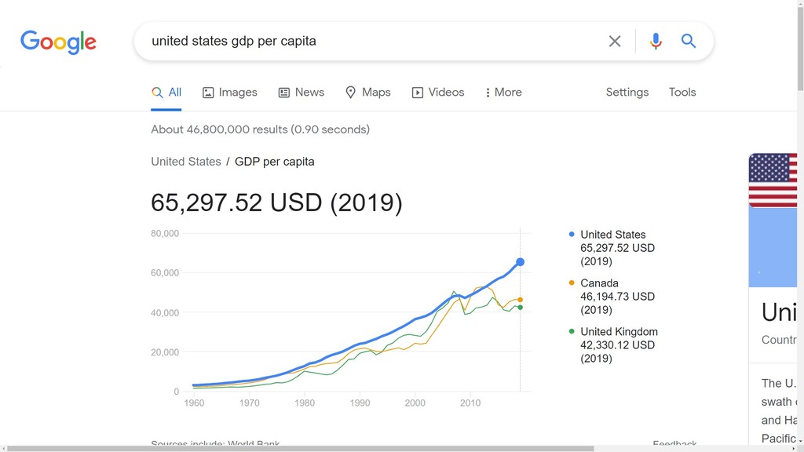This screenshot has width=804, height=452.
Task: Click inside the search query field
Action: (x=369, y=42)
